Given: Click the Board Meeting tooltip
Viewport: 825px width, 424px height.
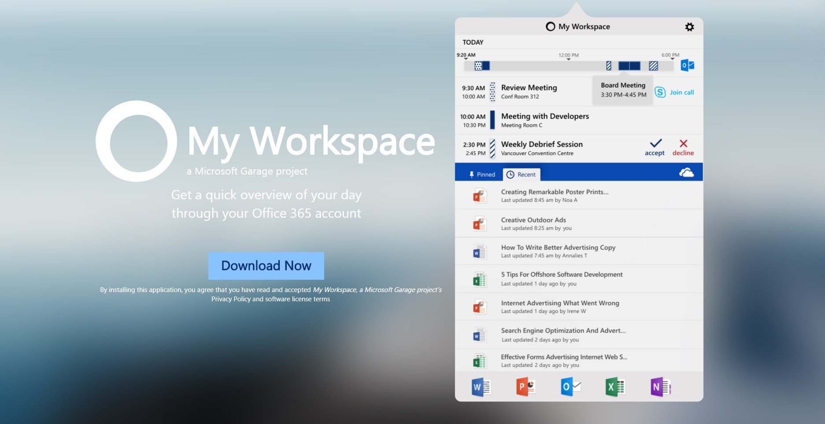Looking at the screenshot, I should coord(623,90).
